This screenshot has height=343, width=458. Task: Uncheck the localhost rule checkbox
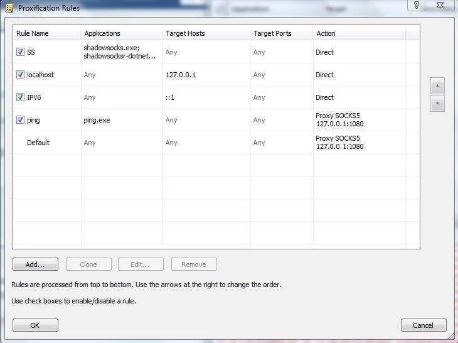pos(20,75)
